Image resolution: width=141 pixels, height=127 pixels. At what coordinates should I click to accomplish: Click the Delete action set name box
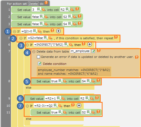coord(33,4)
